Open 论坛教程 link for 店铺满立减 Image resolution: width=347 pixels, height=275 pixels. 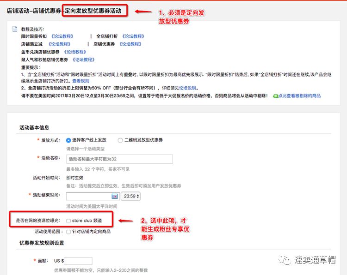[59, 44]
